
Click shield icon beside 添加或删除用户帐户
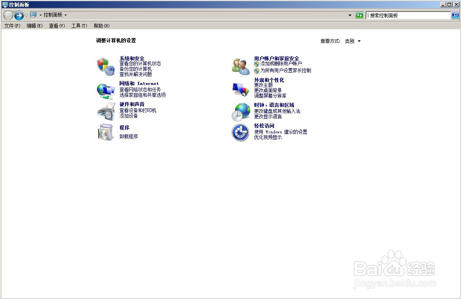tap(257, 64)
